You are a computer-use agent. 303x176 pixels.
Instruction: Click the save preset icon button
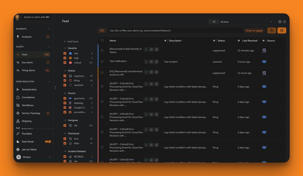[x=272, y=31]
